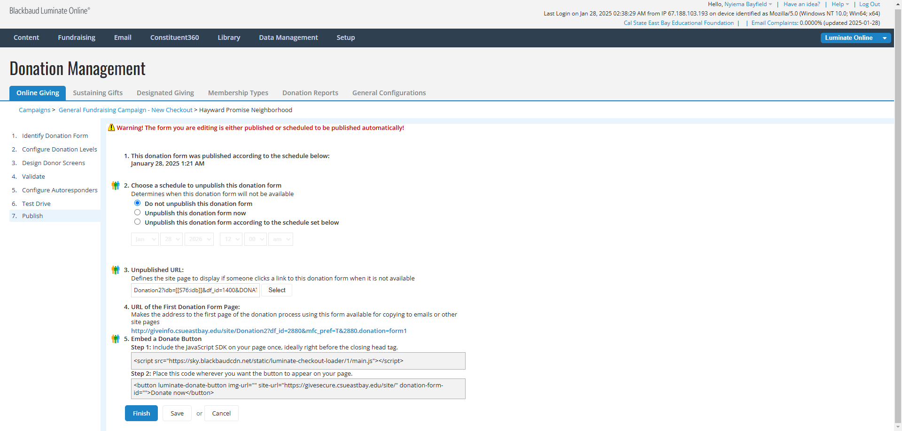Image resolution: width=902 pixels, height=431 pixels.
Task: Click the page vertical scrollbar
Action: point(898,216)
